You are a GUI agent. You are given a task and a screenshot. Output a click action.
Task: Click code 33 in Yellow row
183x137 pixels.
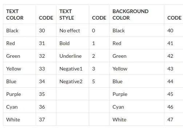coord(46,68)
